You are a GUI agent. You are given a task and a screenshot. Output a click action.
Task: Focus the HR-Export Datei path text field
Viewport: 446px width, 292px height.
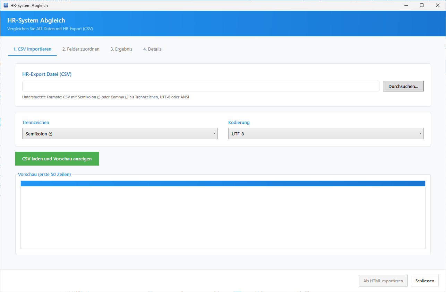point(200,86)
